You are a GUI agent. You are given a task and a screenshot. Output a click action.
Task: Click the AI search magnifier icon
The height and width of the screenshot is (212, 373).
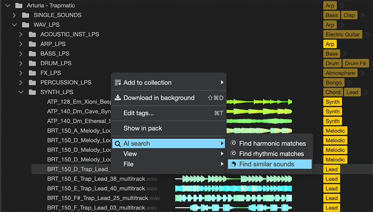point(118,144)
